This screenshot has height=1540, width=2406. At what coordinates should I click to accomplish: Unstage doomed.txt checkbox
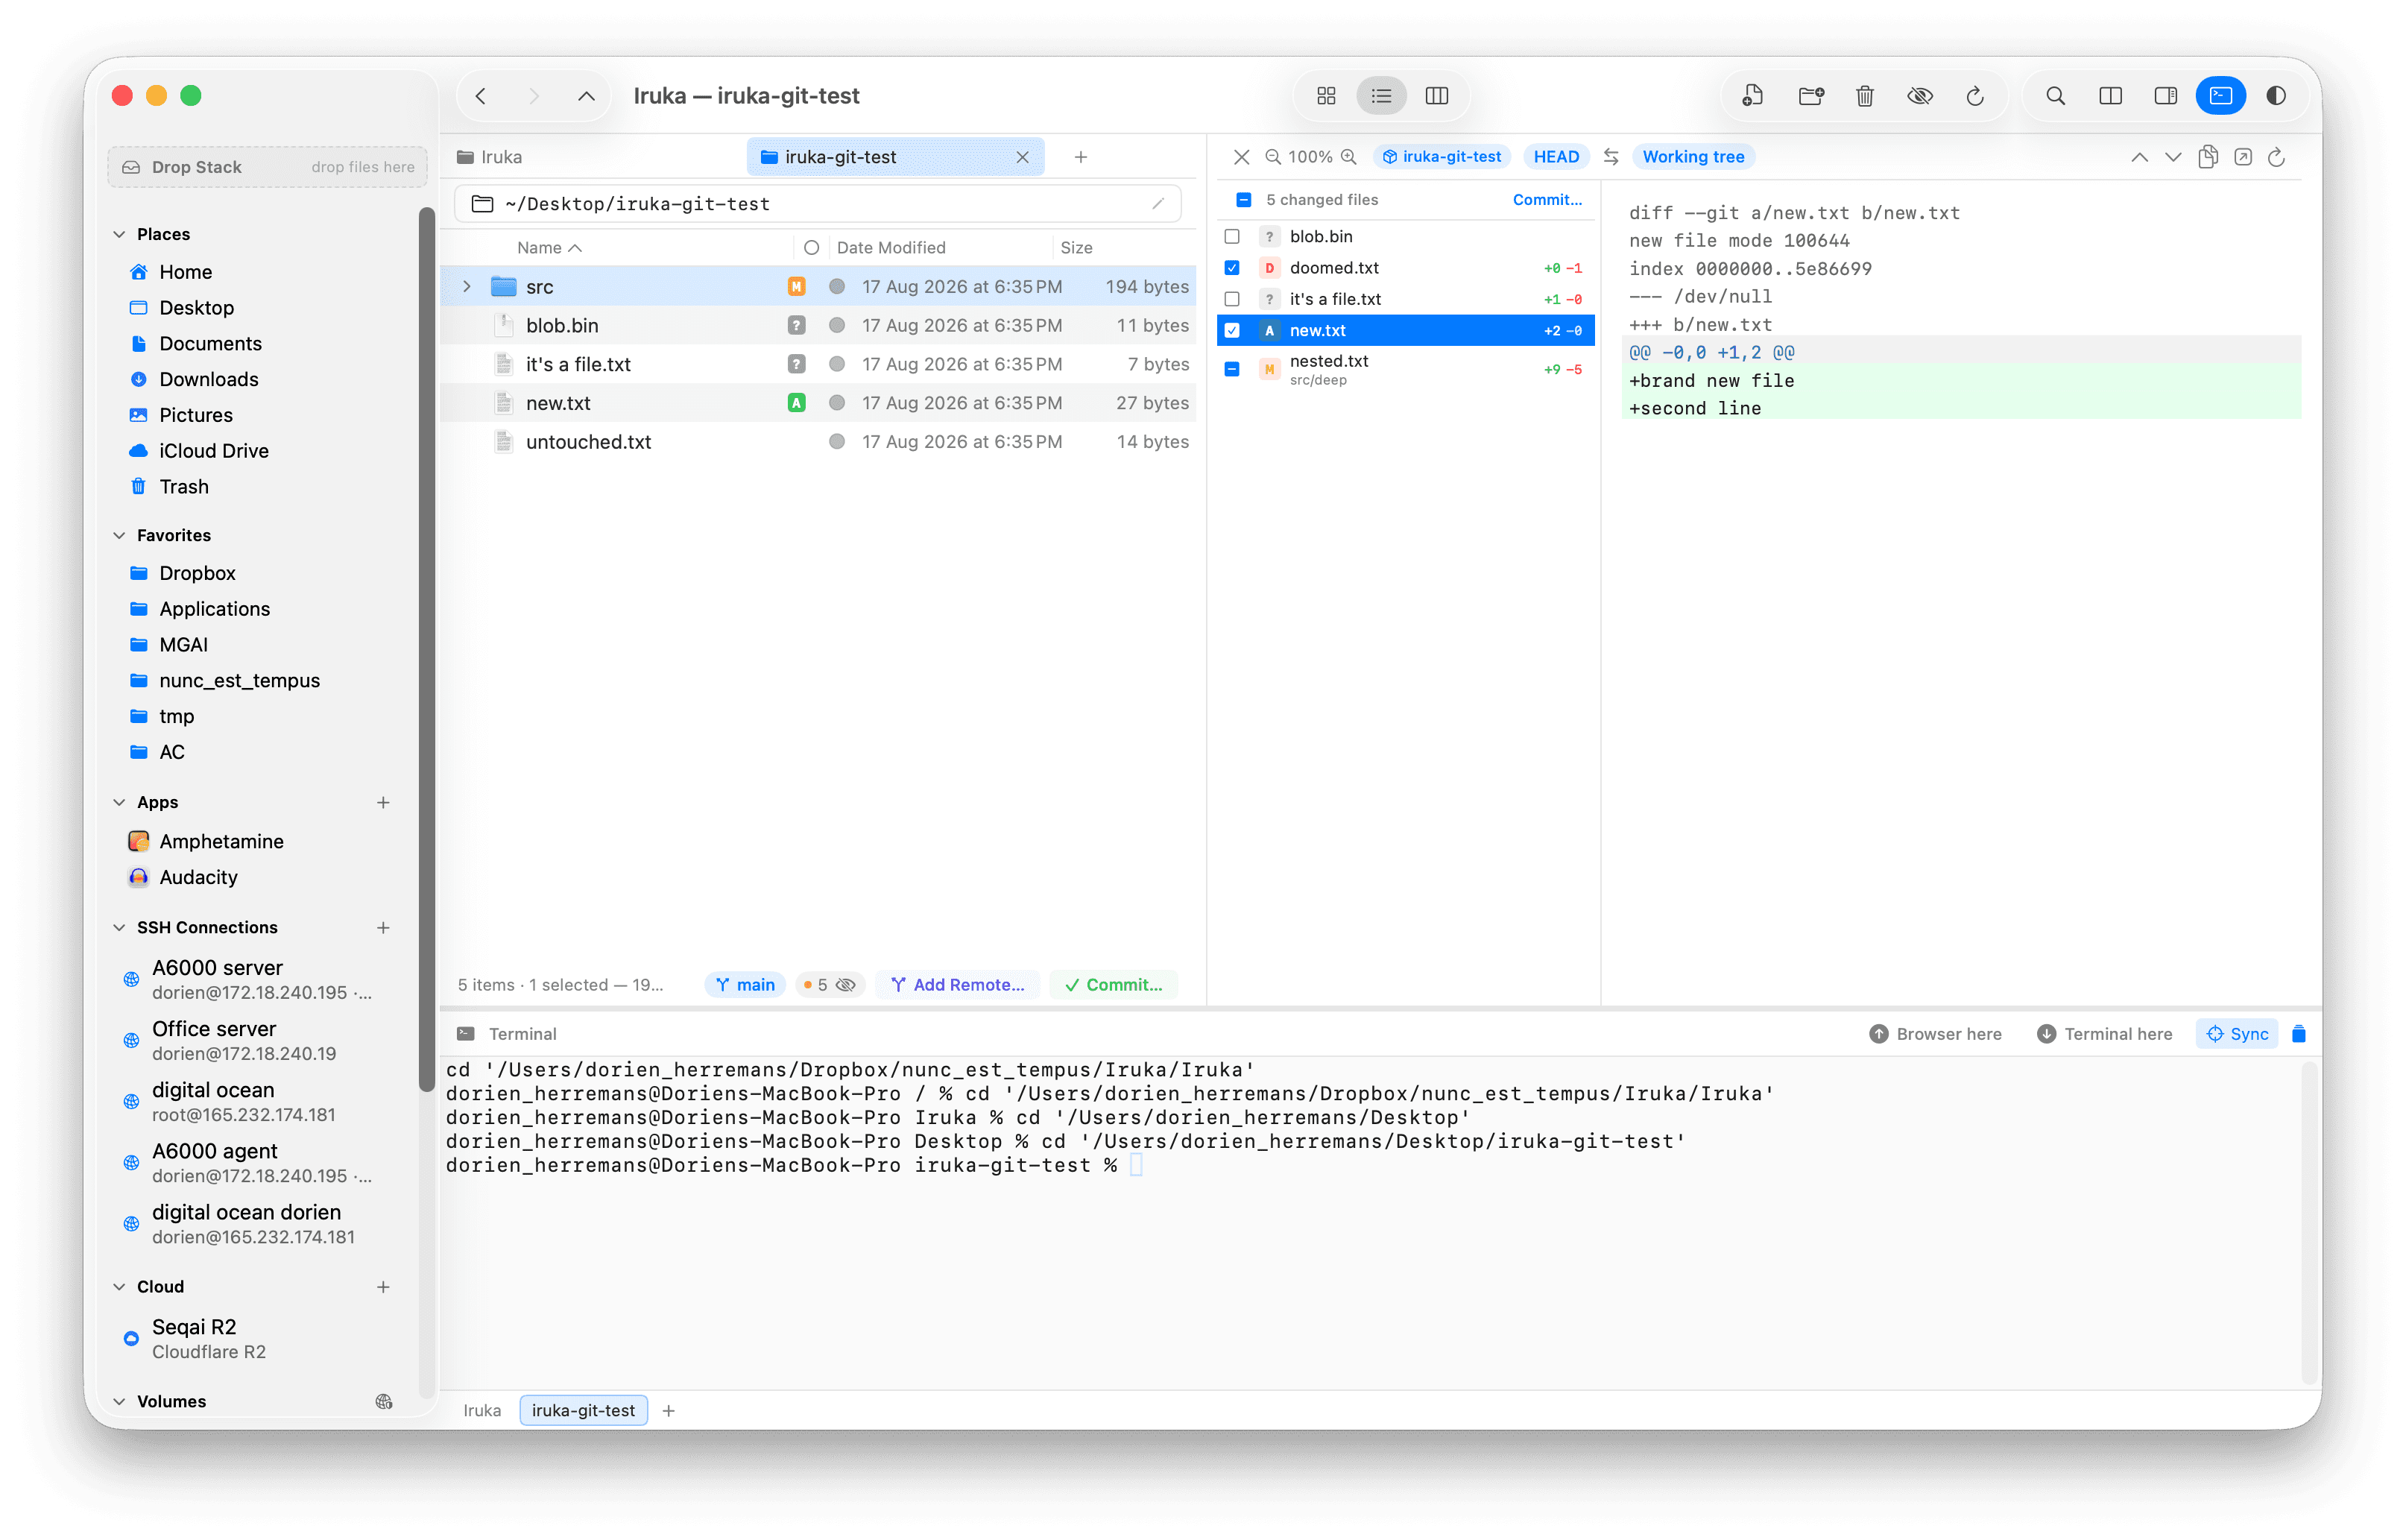[1232, 268]
